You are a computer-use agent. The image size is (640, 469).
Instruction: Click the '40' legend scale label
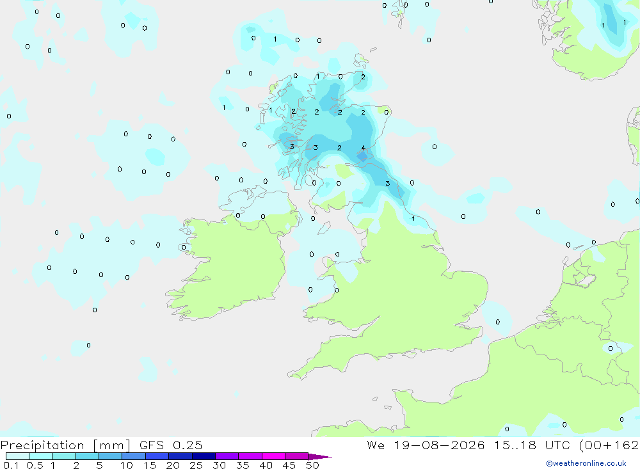pyautogui.click(x=266, y=465)
